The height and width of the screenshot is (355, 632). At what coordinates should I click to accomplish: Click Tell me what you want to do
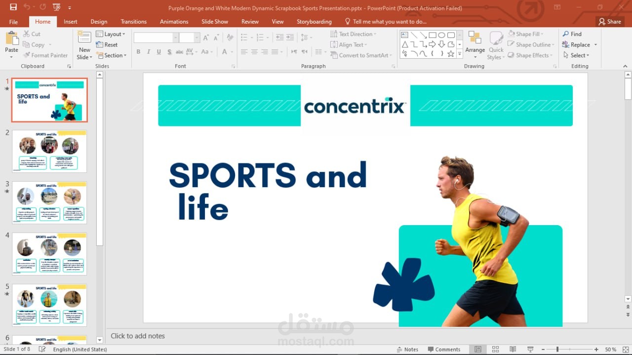(x=386, y=22)
